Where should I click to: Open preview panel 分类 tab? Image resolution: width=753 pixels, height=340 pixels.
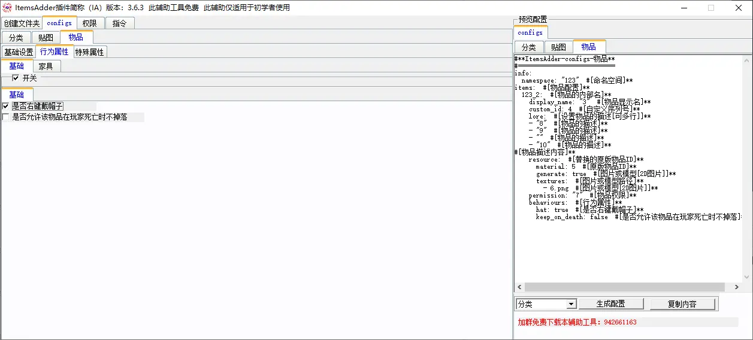click(528, 47)
